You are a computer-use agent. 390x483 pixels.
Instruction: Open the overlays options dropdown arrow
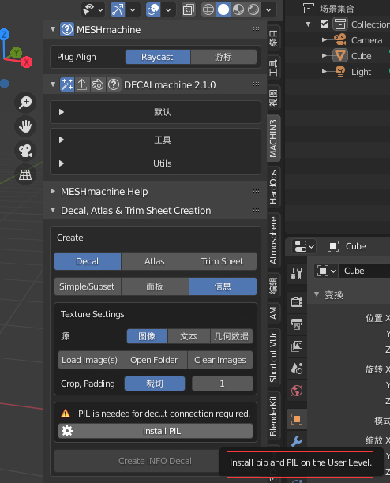point(168,9)
